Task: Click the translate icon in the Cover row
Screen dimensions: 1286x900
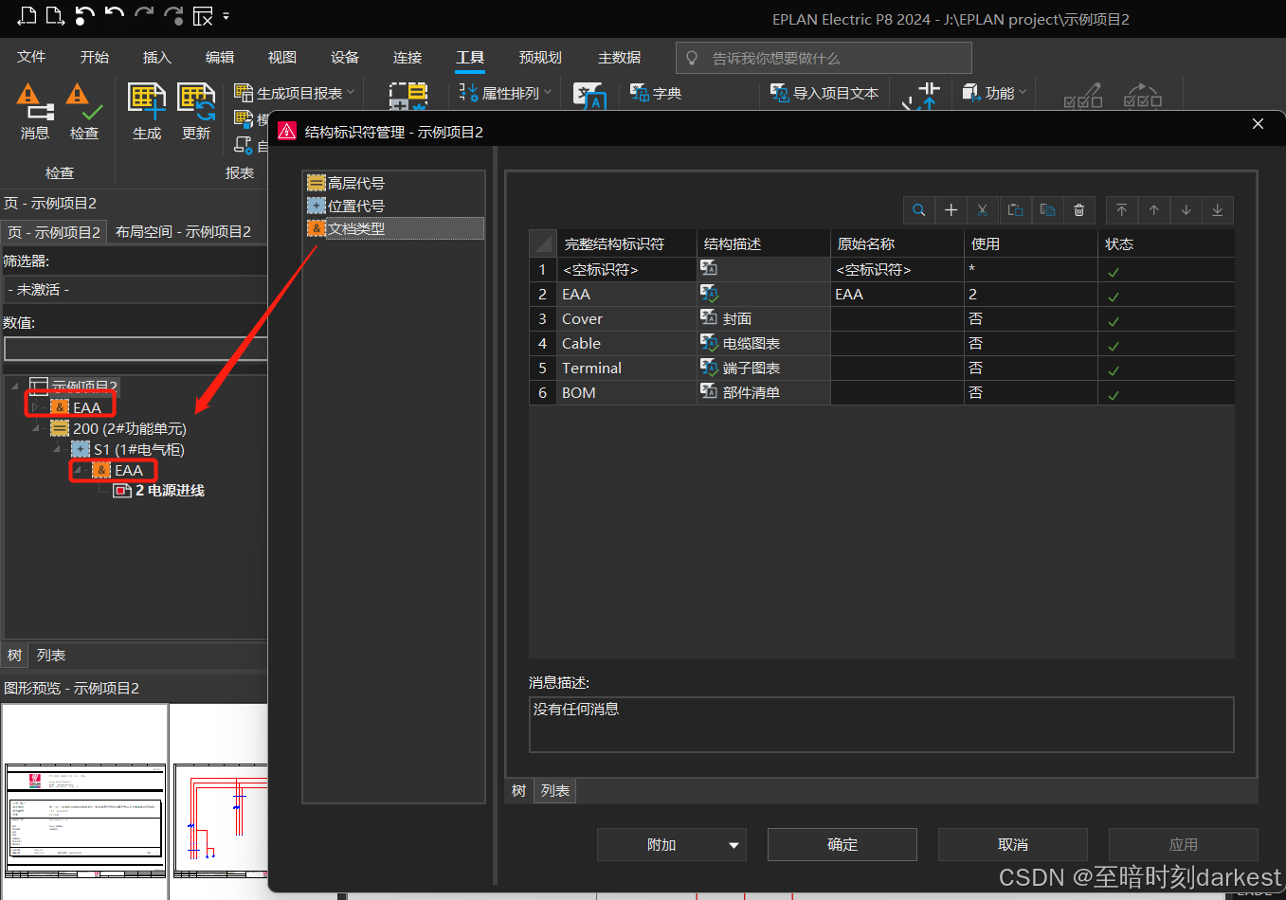Action: 709,317
